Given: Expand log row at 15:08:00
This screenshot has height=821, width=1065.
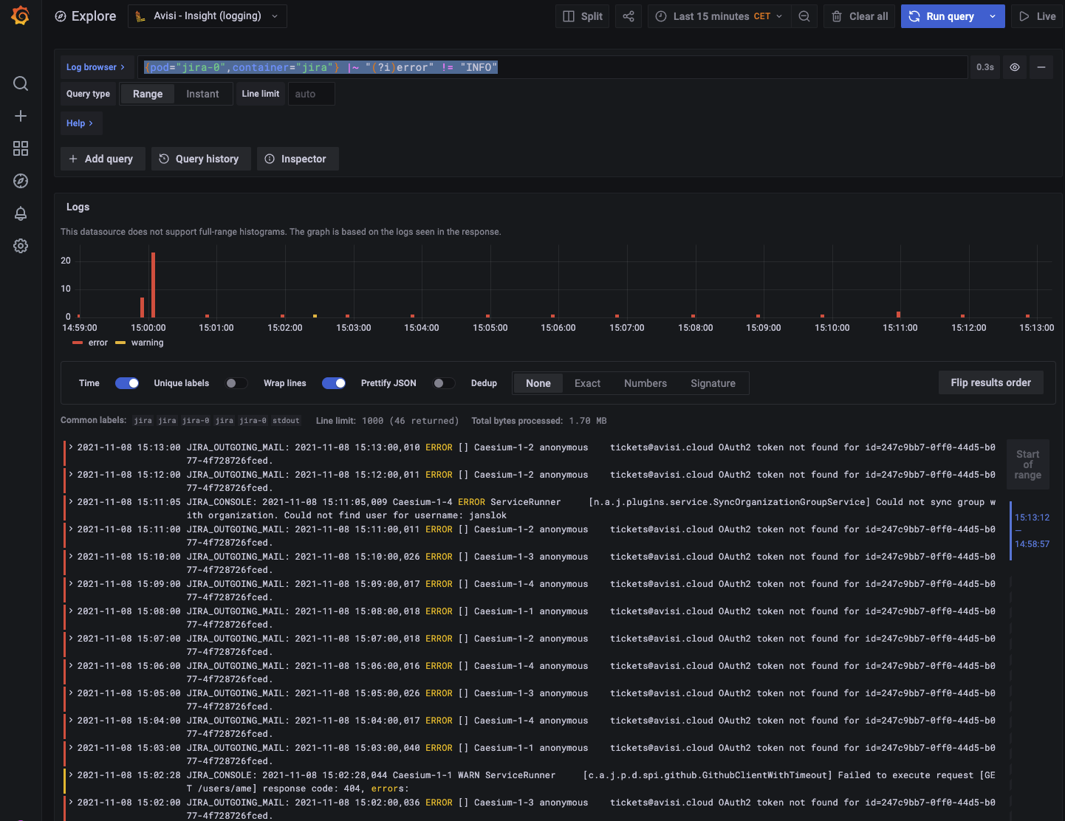Looking at the screenshot, I should [71, 611].
